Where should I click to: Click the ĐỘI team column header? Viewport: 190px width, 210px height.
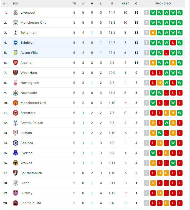point(15,4)
